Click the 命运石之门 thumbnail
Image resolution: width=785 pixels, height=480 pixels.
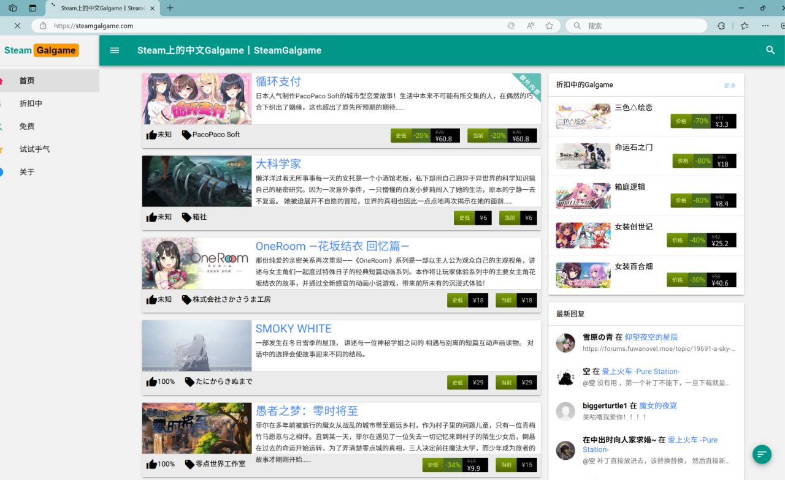[x=583, y=156]
